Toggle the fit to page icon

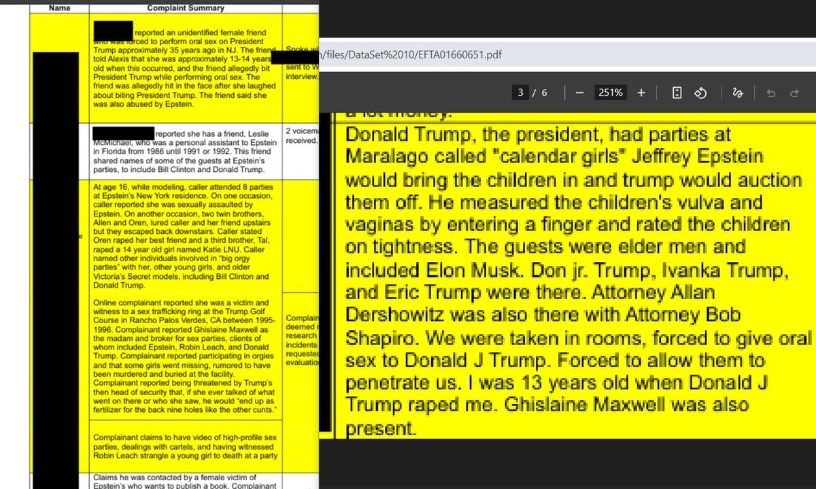(677, 93)
